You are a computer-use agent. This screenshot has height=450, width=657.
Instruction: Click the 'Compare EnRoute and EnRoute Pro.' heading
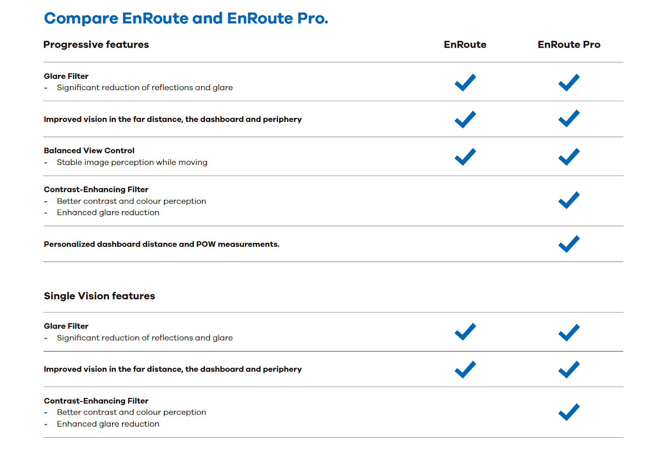[x=186, y=18]
